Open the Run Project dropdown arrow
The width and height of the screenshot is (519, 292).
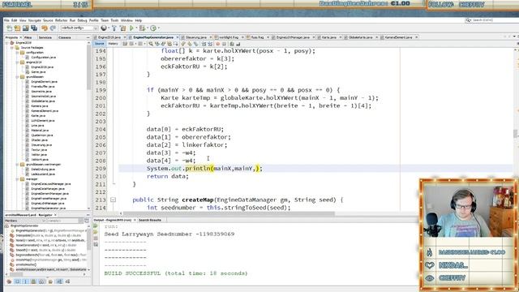135,28
